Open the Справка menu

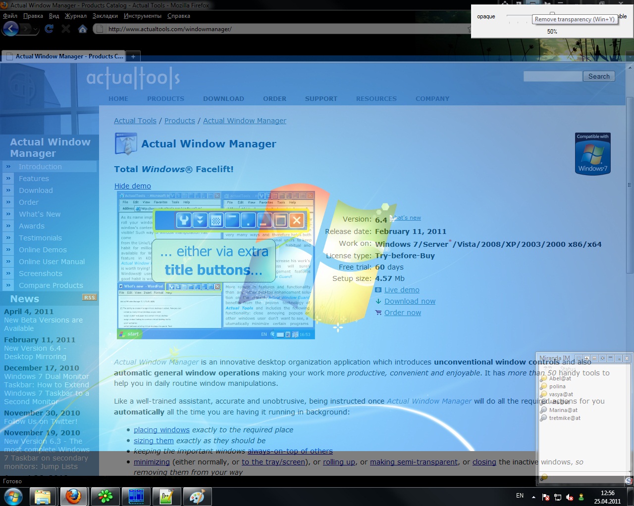(x=179, y=16)
